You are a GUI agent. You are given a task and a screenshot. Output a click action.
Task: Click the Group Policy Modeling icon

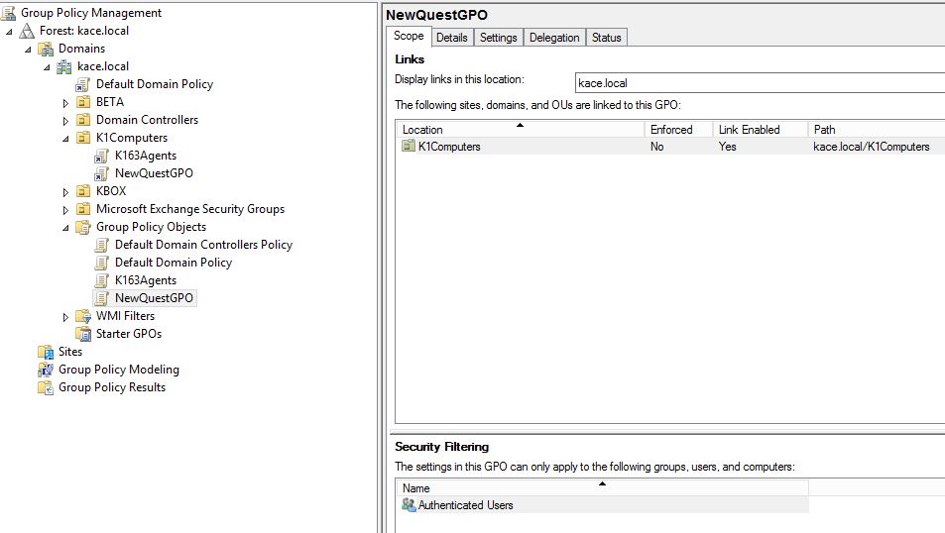[46, 370]
